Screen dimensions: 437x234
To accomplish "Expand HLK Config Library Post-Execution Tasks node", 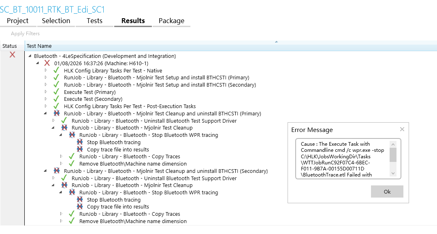I will coord(46,106).
